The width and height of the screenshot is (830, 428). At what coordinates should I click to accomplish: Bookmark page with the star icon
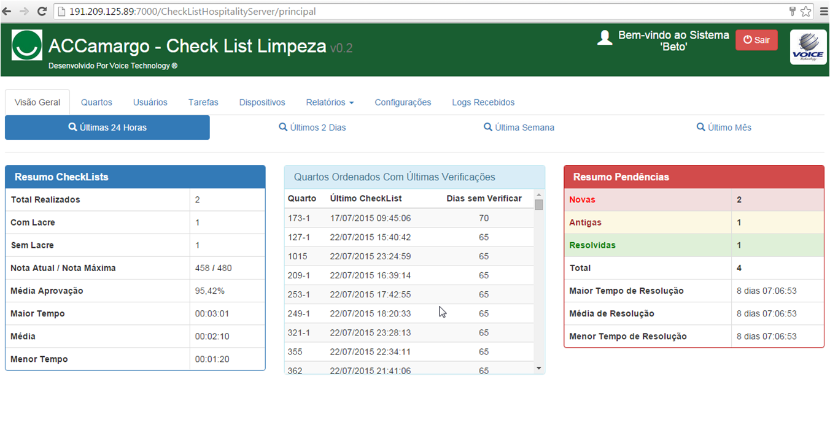pos(805,12)
